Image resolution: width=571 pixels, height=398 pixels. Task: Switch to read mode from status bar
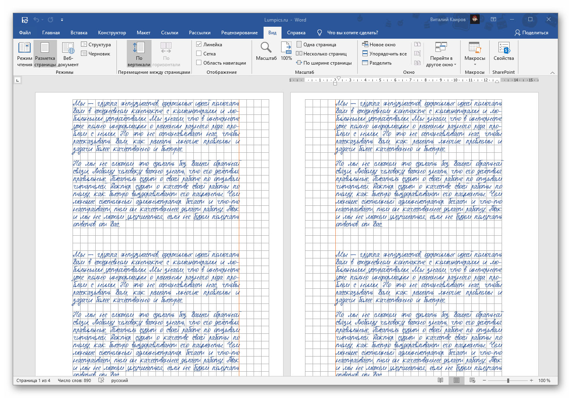click(441, 380)
